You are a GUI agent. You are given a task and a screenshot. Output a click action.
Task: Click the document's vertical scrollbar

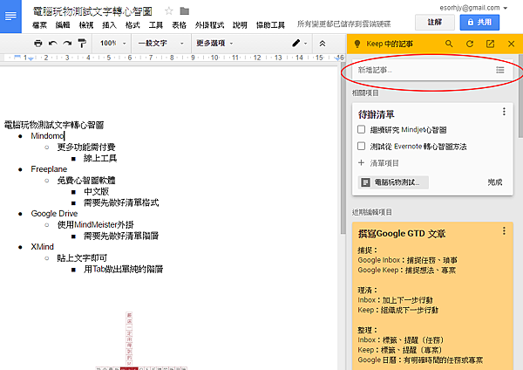coord(343,150)
